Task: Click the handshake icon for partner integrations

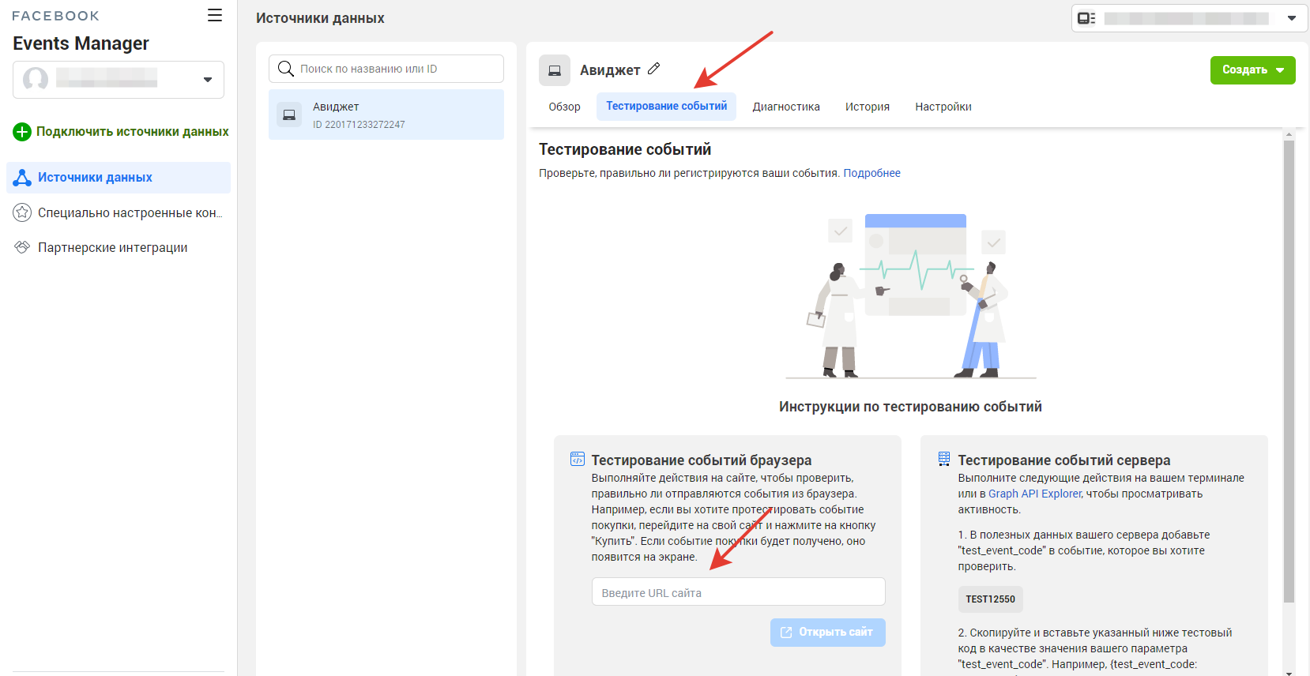Action: [22, 247]
